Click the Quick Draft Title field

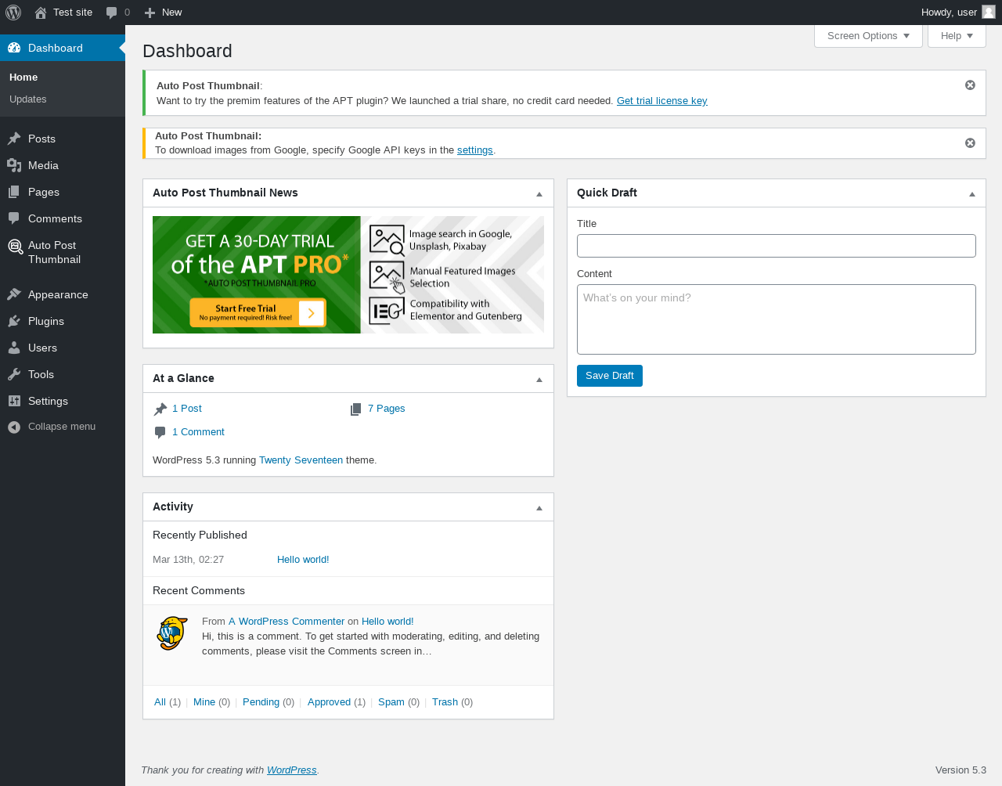(x=777, y=246)
